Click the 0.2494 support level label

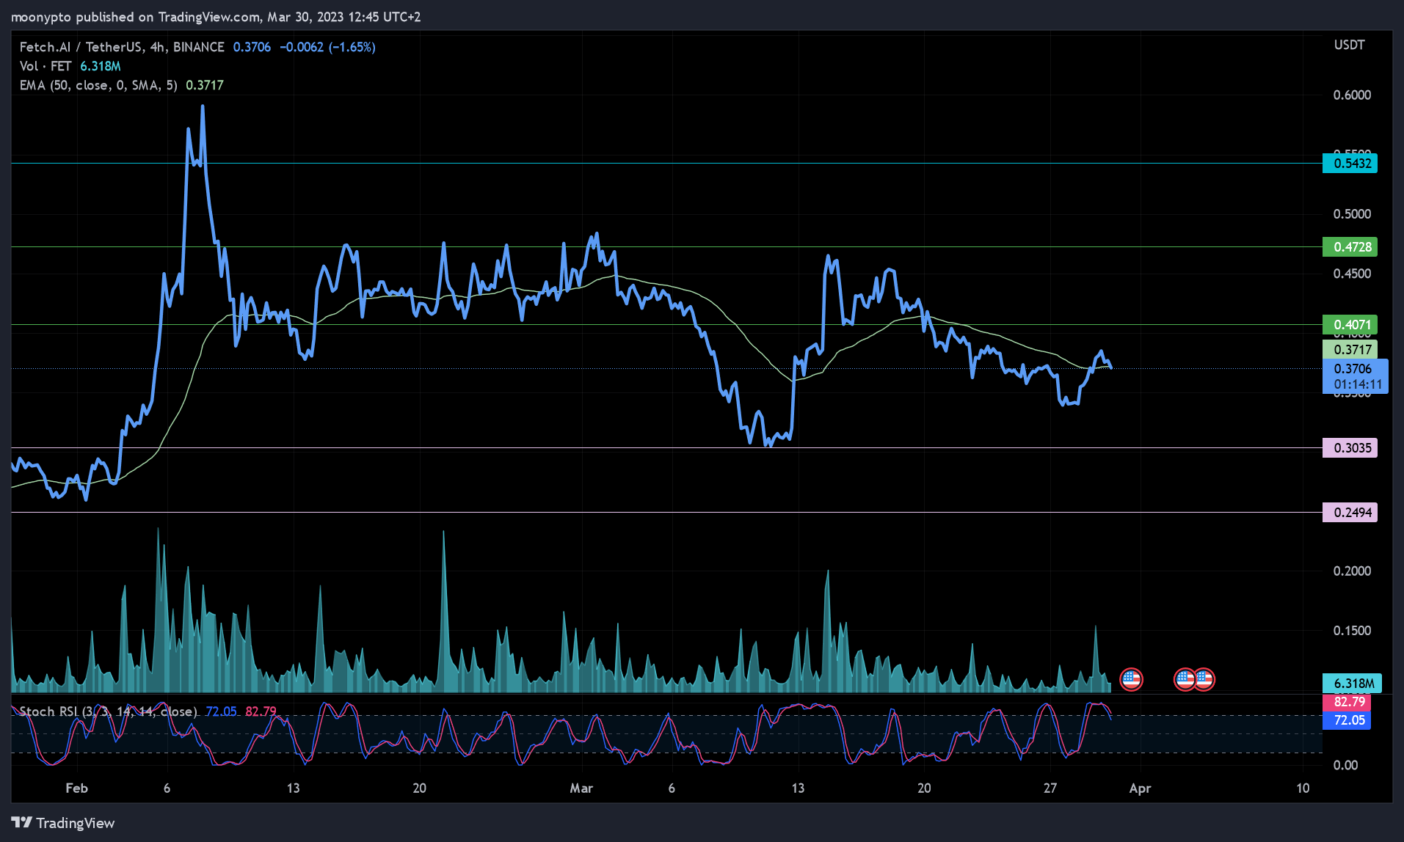[1350, 512]
